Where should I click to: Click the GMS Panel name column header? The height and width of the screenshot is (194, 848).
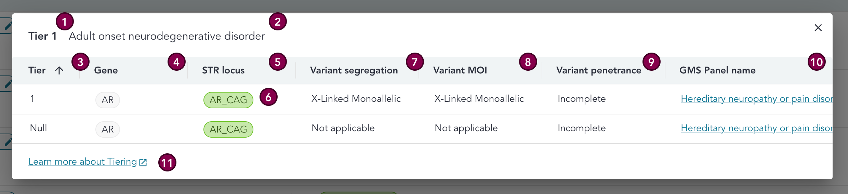(717, 70)
